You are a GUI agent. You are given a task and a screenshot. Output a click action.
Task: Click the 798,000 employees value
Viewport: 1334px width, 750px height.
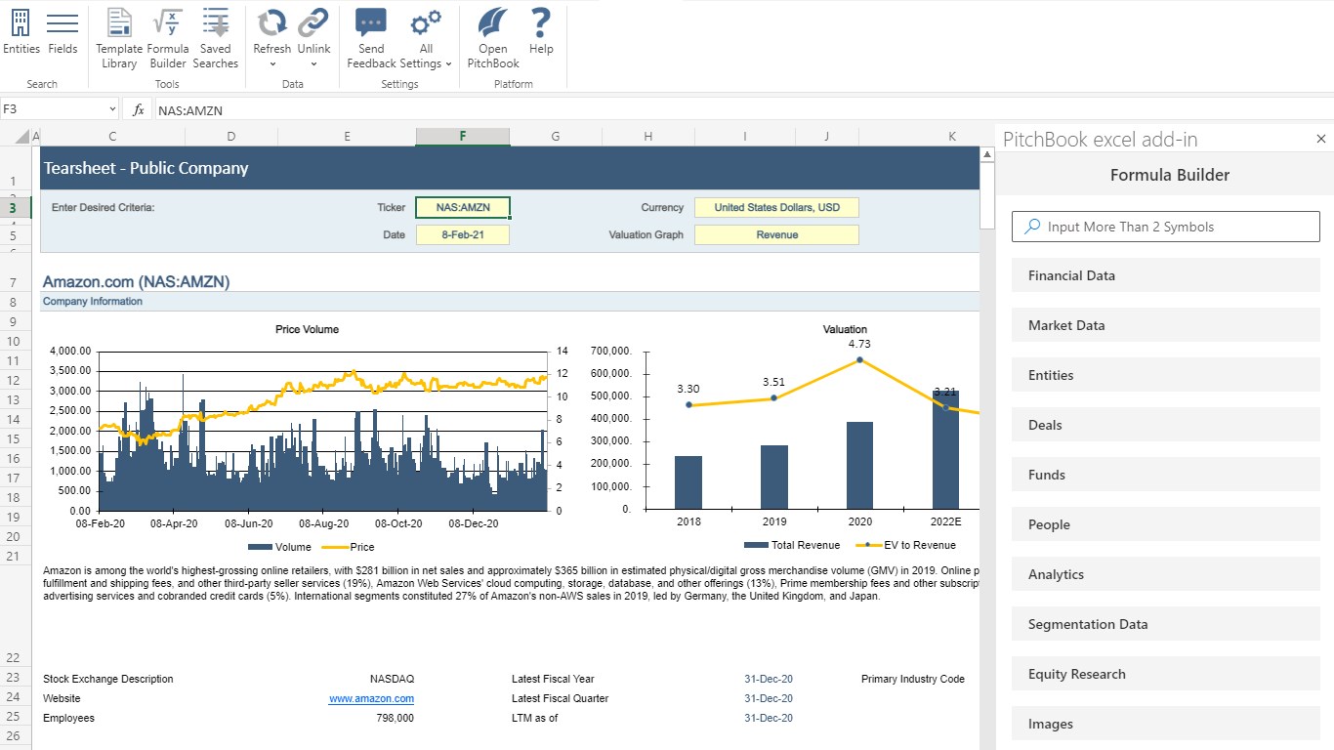tap(396, 718)
